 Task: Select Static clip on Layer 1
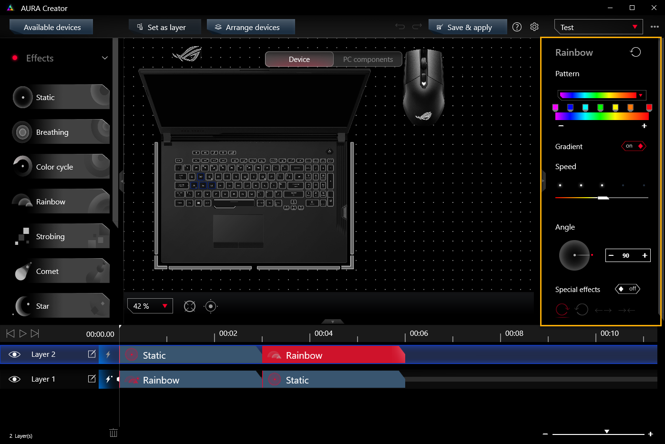tap(333, 380)
